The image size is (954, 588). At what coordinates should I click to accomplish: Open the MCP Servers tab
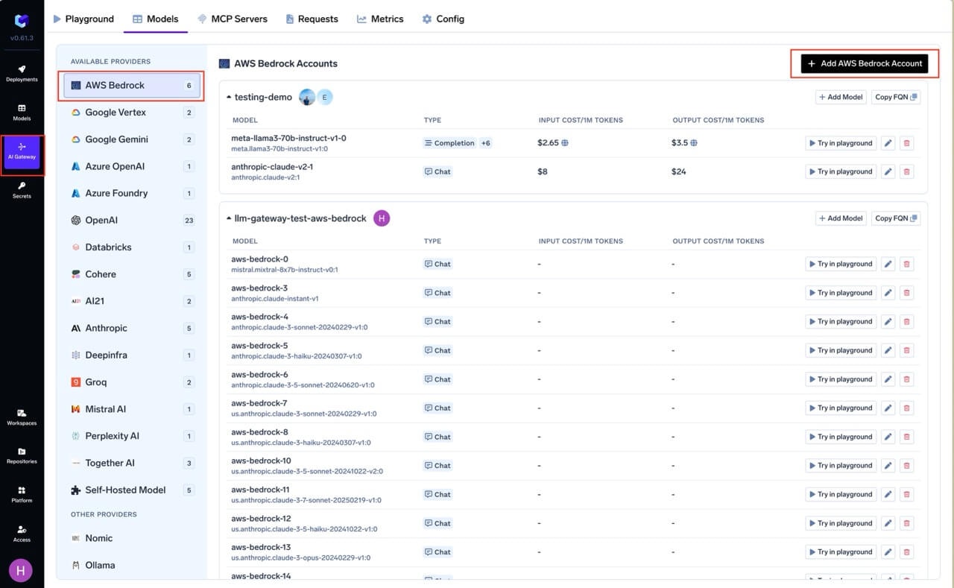click(x=233, y=19)
